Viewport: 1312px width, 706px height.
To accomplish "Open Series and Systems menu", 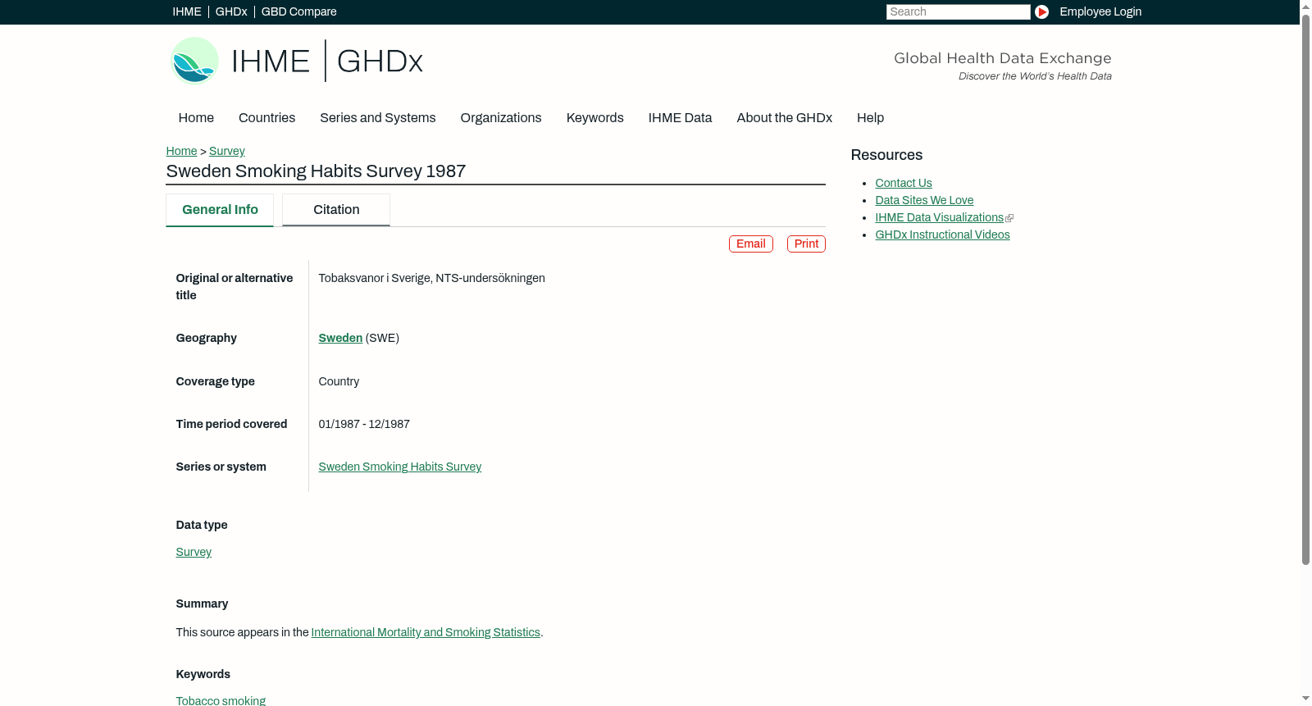I will (378, 118).
